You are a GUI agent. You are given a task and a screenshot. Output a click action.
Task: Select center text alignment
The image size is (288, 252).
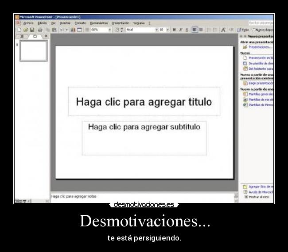[201, 30]
